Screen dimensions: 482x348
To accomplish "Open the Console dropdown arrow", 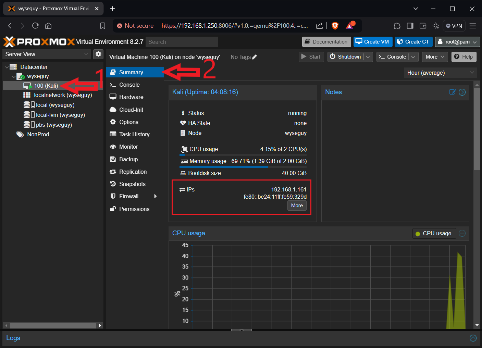I will coord(413,57).
